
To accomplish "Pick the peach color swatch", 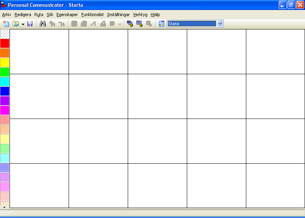I will click(5, 129).
